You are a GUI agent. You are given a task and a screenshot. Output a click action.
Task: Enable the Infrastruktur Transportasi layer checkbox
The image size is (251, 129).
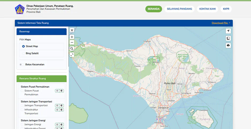point(22,110)
